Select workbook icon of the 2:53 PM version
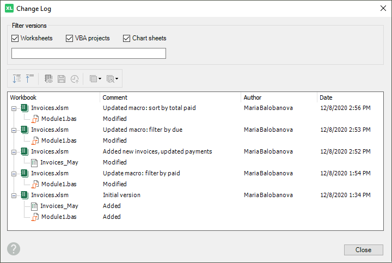This screenshot has width=392, height=263. 24,130
